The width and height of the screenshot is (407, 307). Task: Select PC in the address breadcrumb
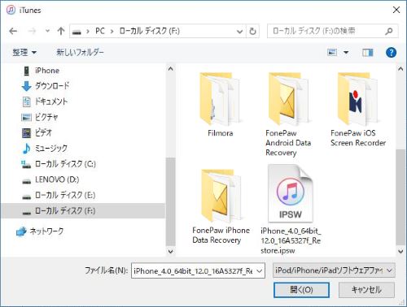coord(100,31)
